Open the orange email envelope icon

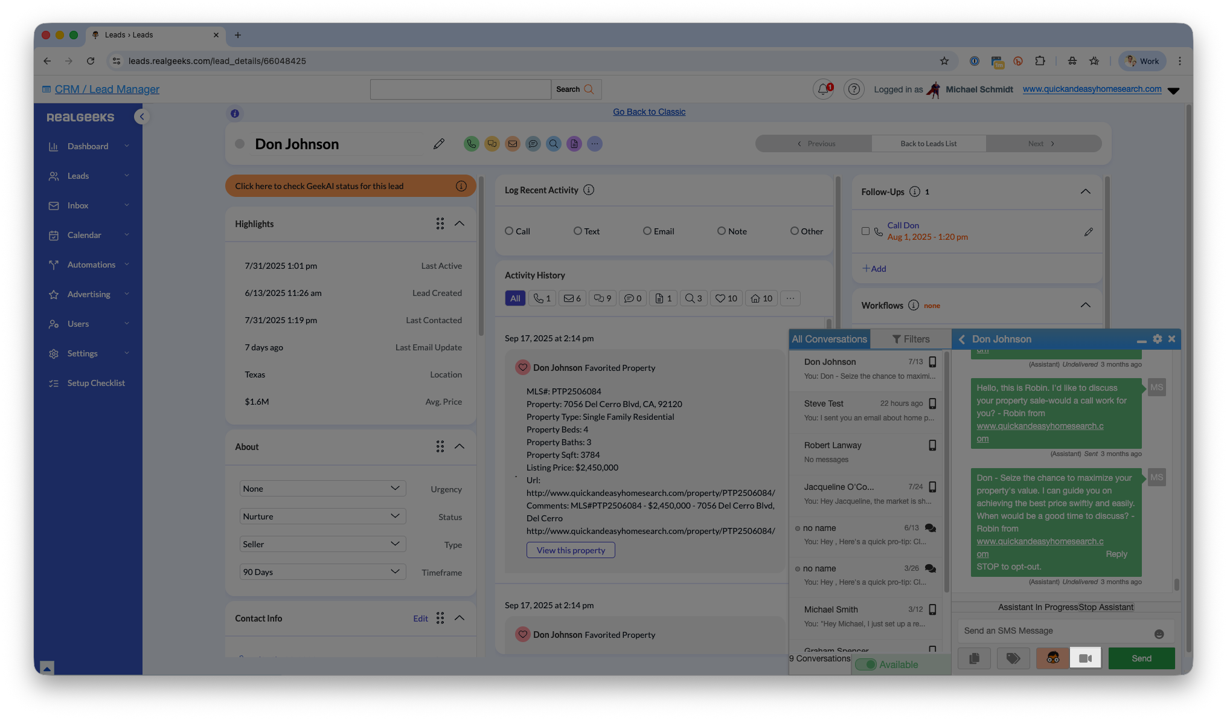(512, 144)
